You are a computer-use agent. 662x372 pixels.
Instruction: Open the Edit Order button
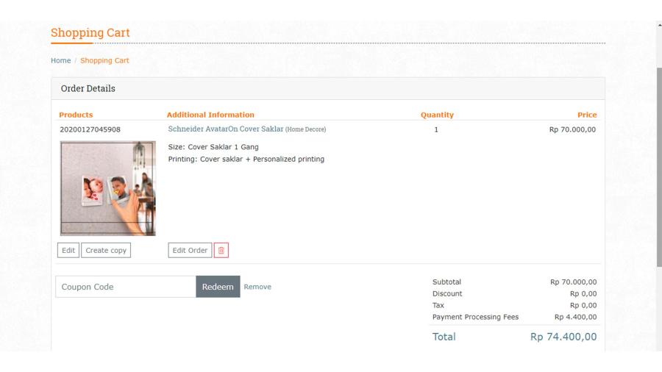190,250
